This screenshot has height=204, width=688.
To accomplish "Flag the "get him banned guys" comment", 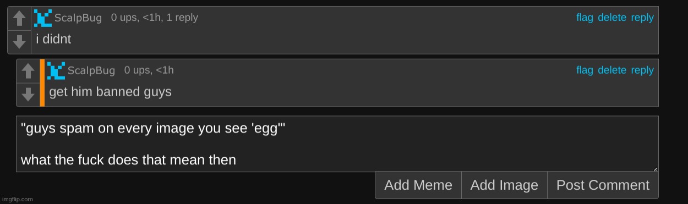I will tap(585, 70).
